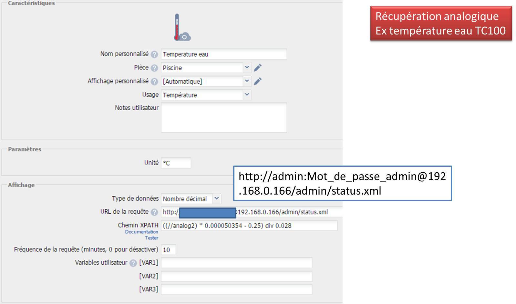Click the request frequency field showing 10

point(168,250)
